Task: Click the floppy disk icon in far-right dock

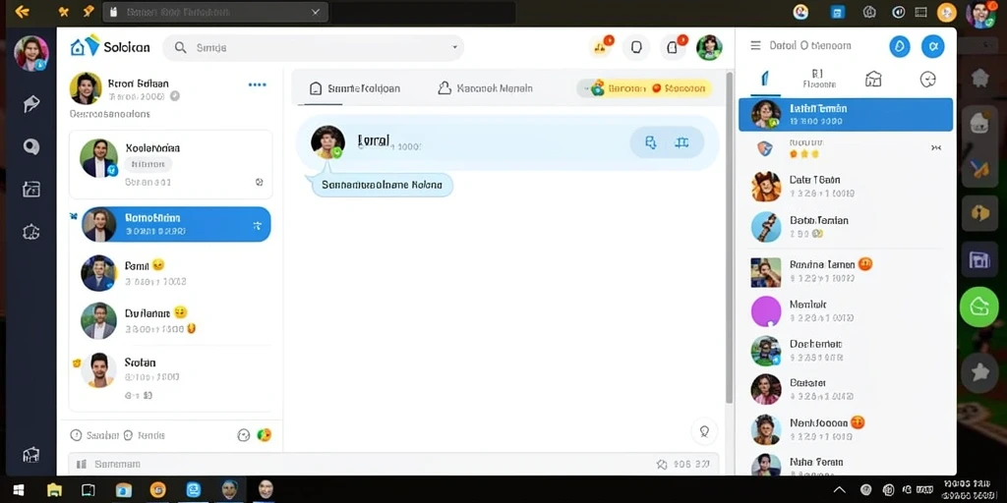Action: pyautogui.click(x=979, y=259)
